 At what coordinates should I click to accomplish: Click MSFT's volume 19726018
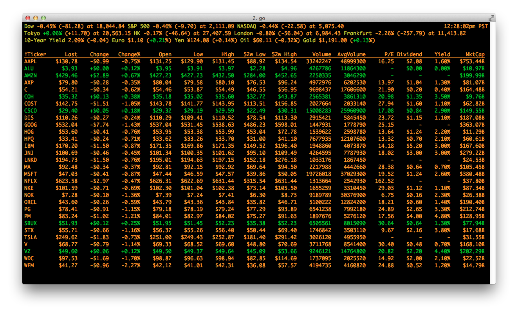point(319,174)
